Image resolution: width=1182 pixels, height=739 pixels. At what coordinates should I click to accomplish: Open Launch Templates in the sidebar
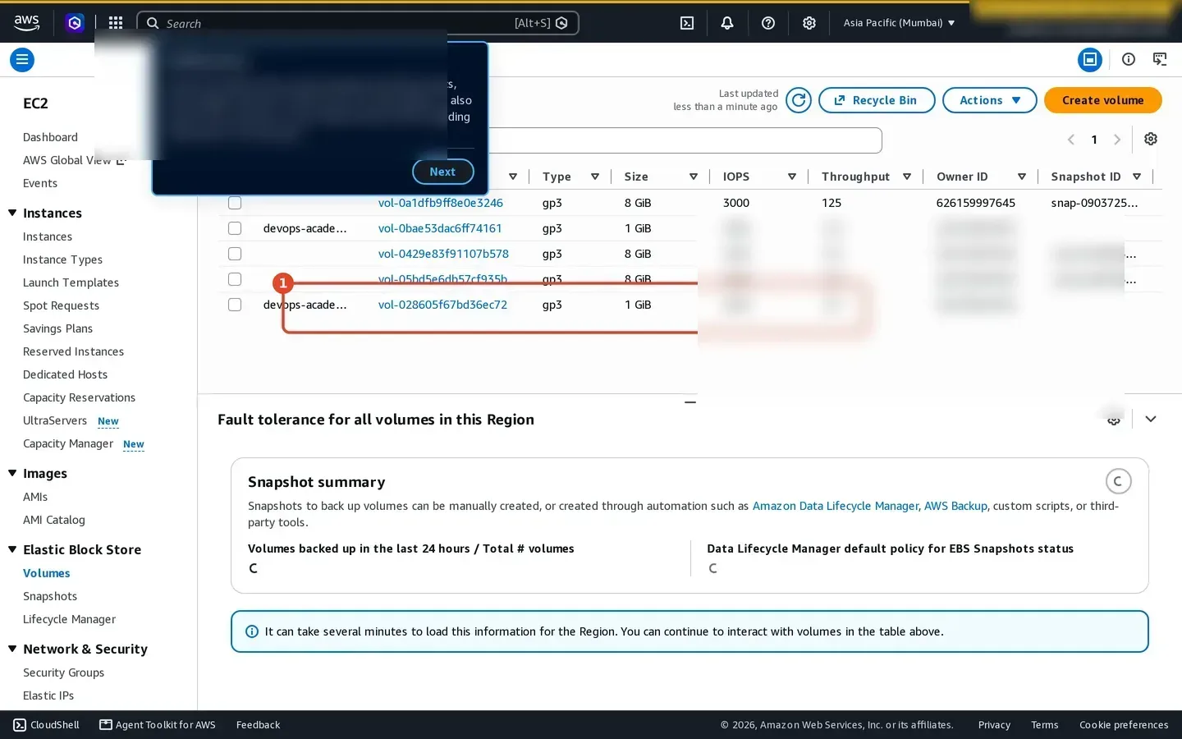pos(71,282)
